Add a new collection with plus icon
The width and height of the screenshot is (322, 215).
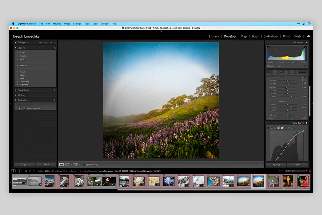point(55,100)
